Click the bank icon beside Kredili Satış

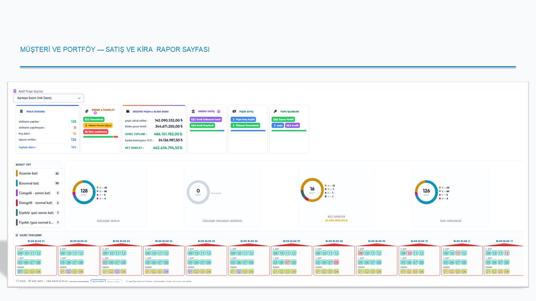point(193,111)
